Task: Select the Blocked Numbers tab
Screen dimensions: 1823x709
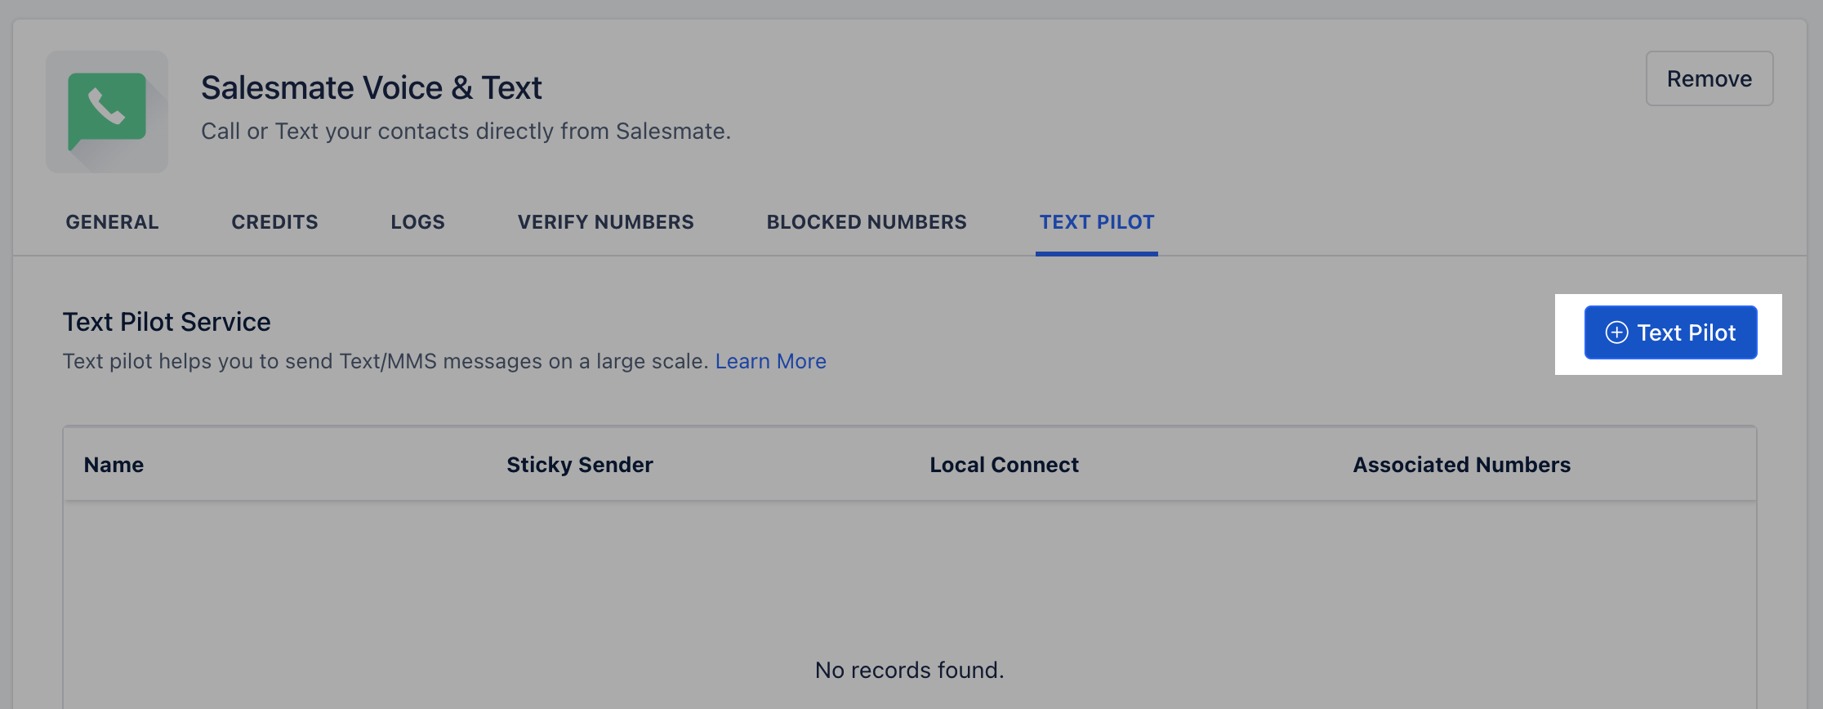Action: [867, 222]
